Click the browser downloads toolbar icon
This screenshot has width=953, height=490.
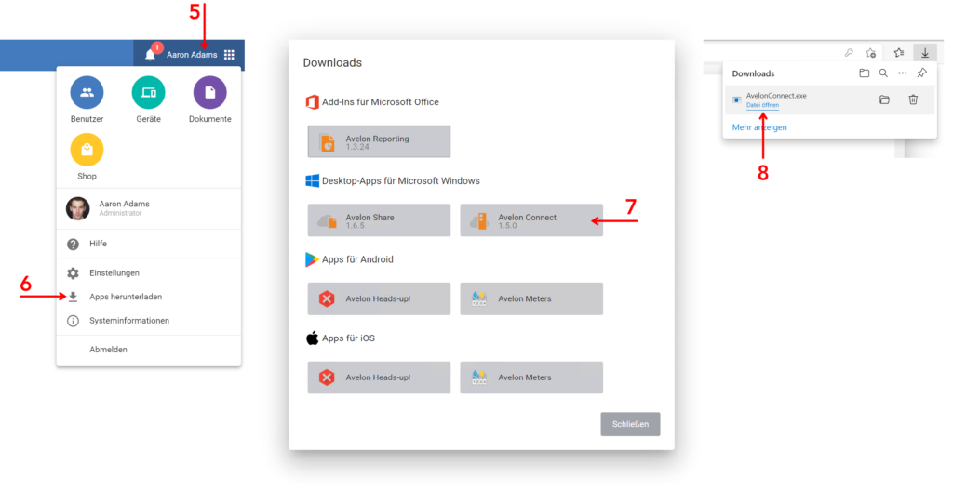click(924, 53)
